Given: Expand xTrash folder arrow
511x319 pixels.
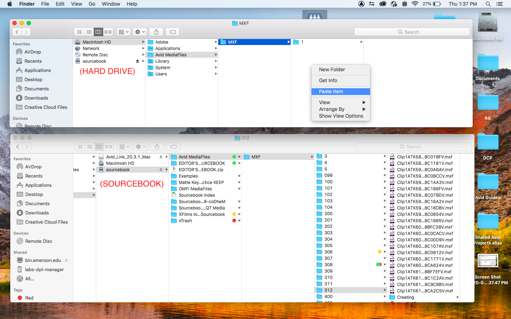Looking at the screenshot, I should 239,221.
